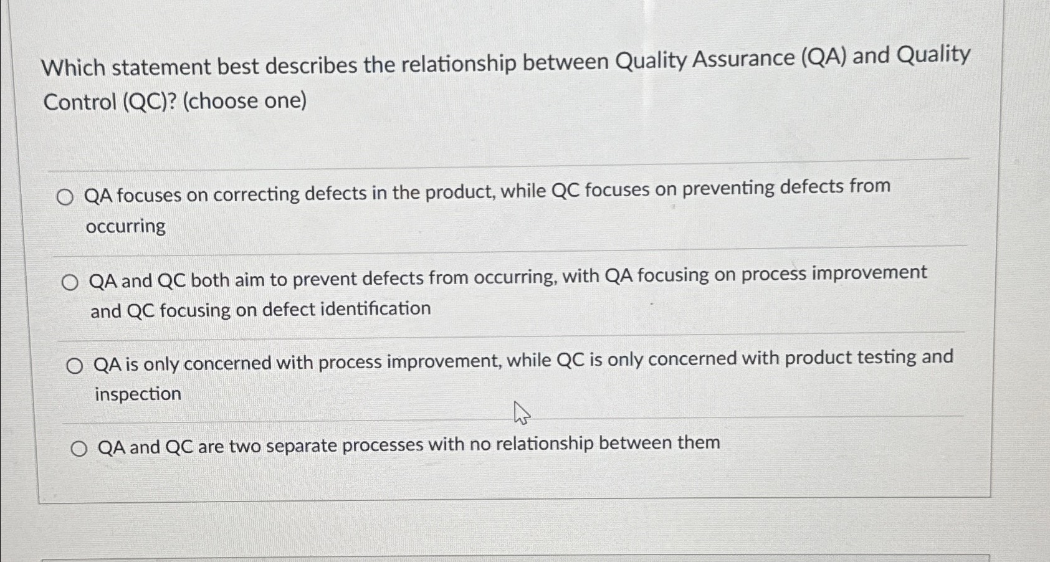
Task: Select the radio button beside the third option
Action: tap(75, 366)
